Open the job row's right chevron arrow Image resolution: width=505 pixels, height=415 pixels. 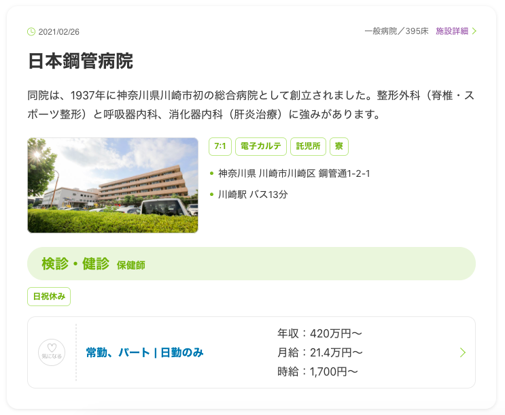(463, 352)
